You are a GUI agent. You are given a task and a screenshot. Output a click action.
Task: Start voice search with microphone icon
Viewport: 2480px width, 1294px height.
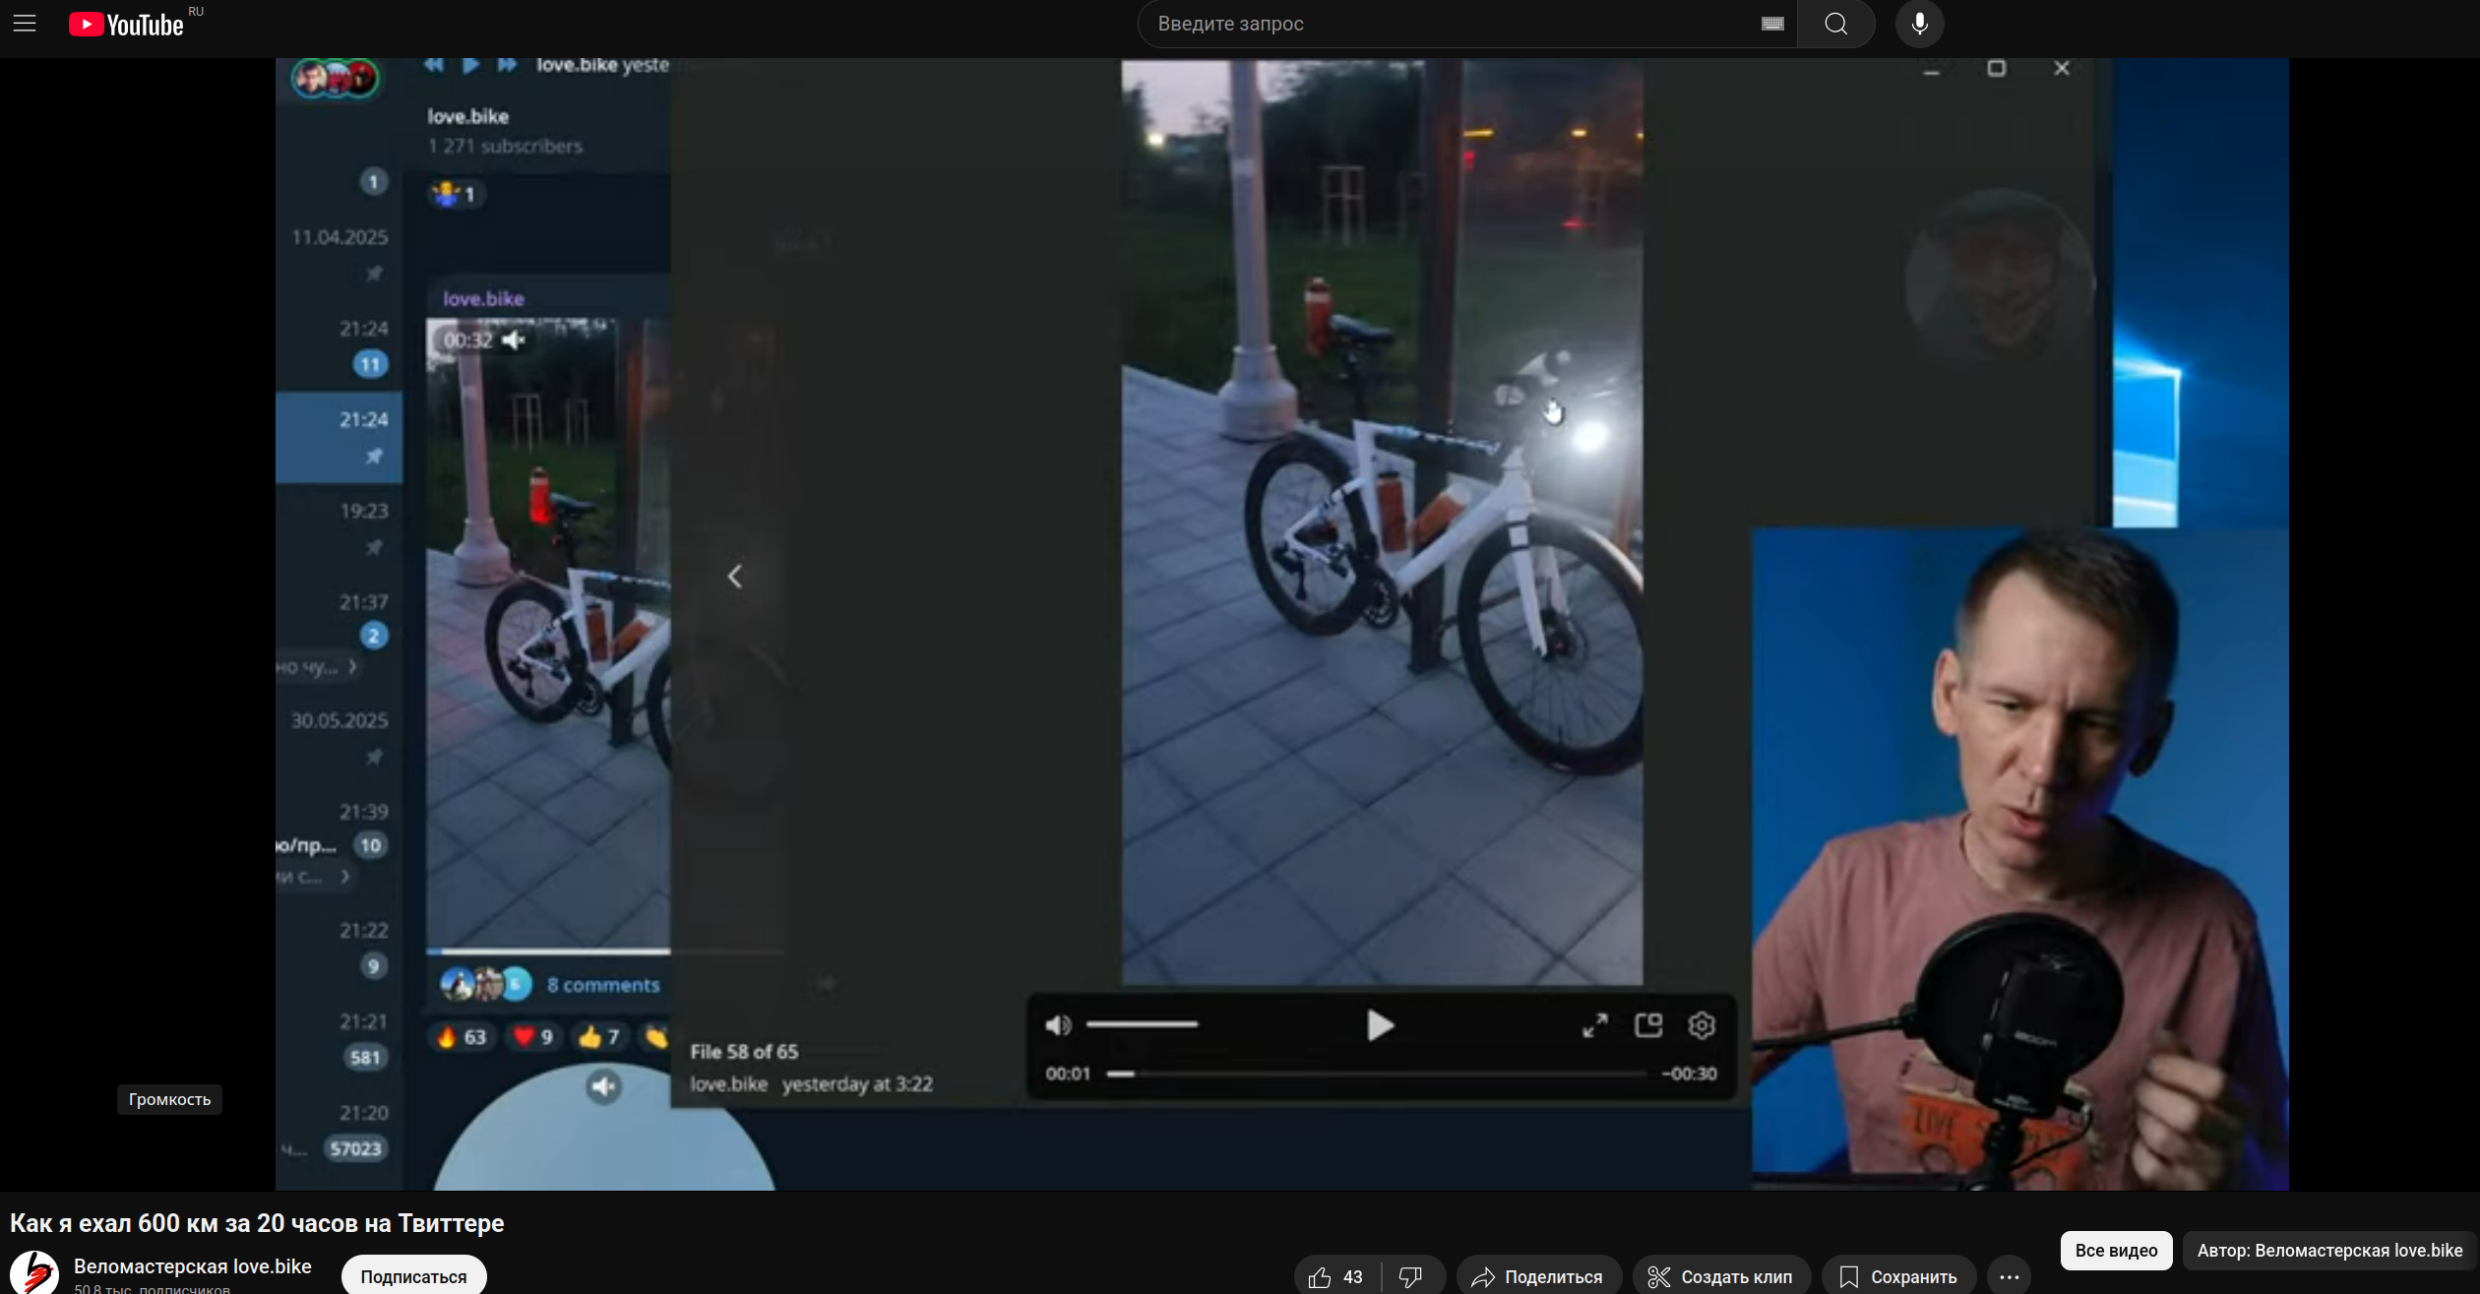click(x=1919, y=24)
